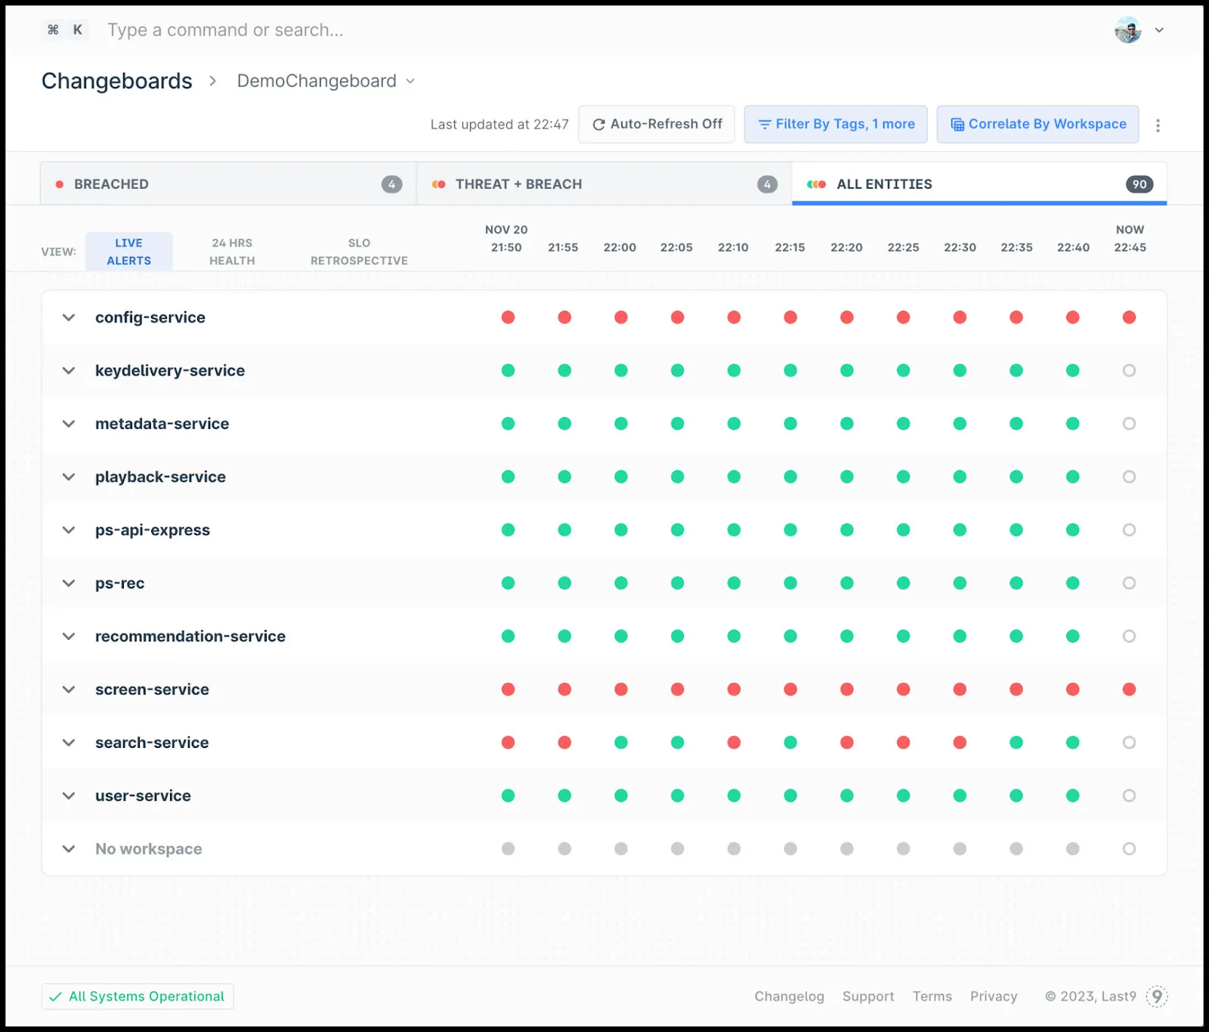Open the three-dot more options menu
Viewport: 1209px width, 1032px height.
(1158, 125)
